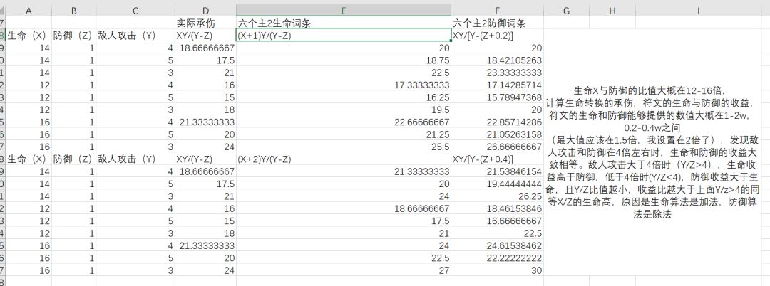Select the cell with value 26.66666667

tap(497, 147)
